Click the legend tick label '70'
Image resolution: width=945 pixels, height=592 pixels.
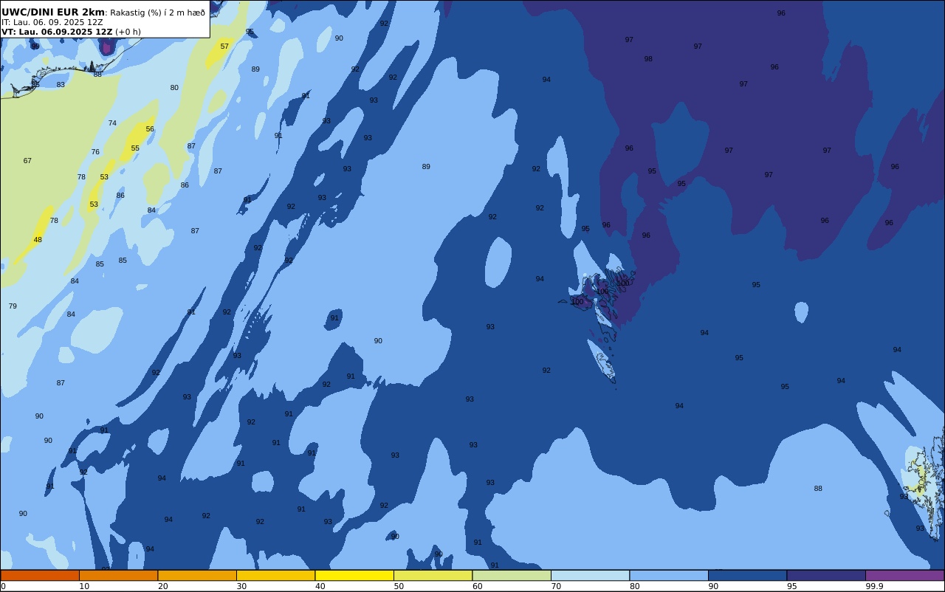click(556, 586)
